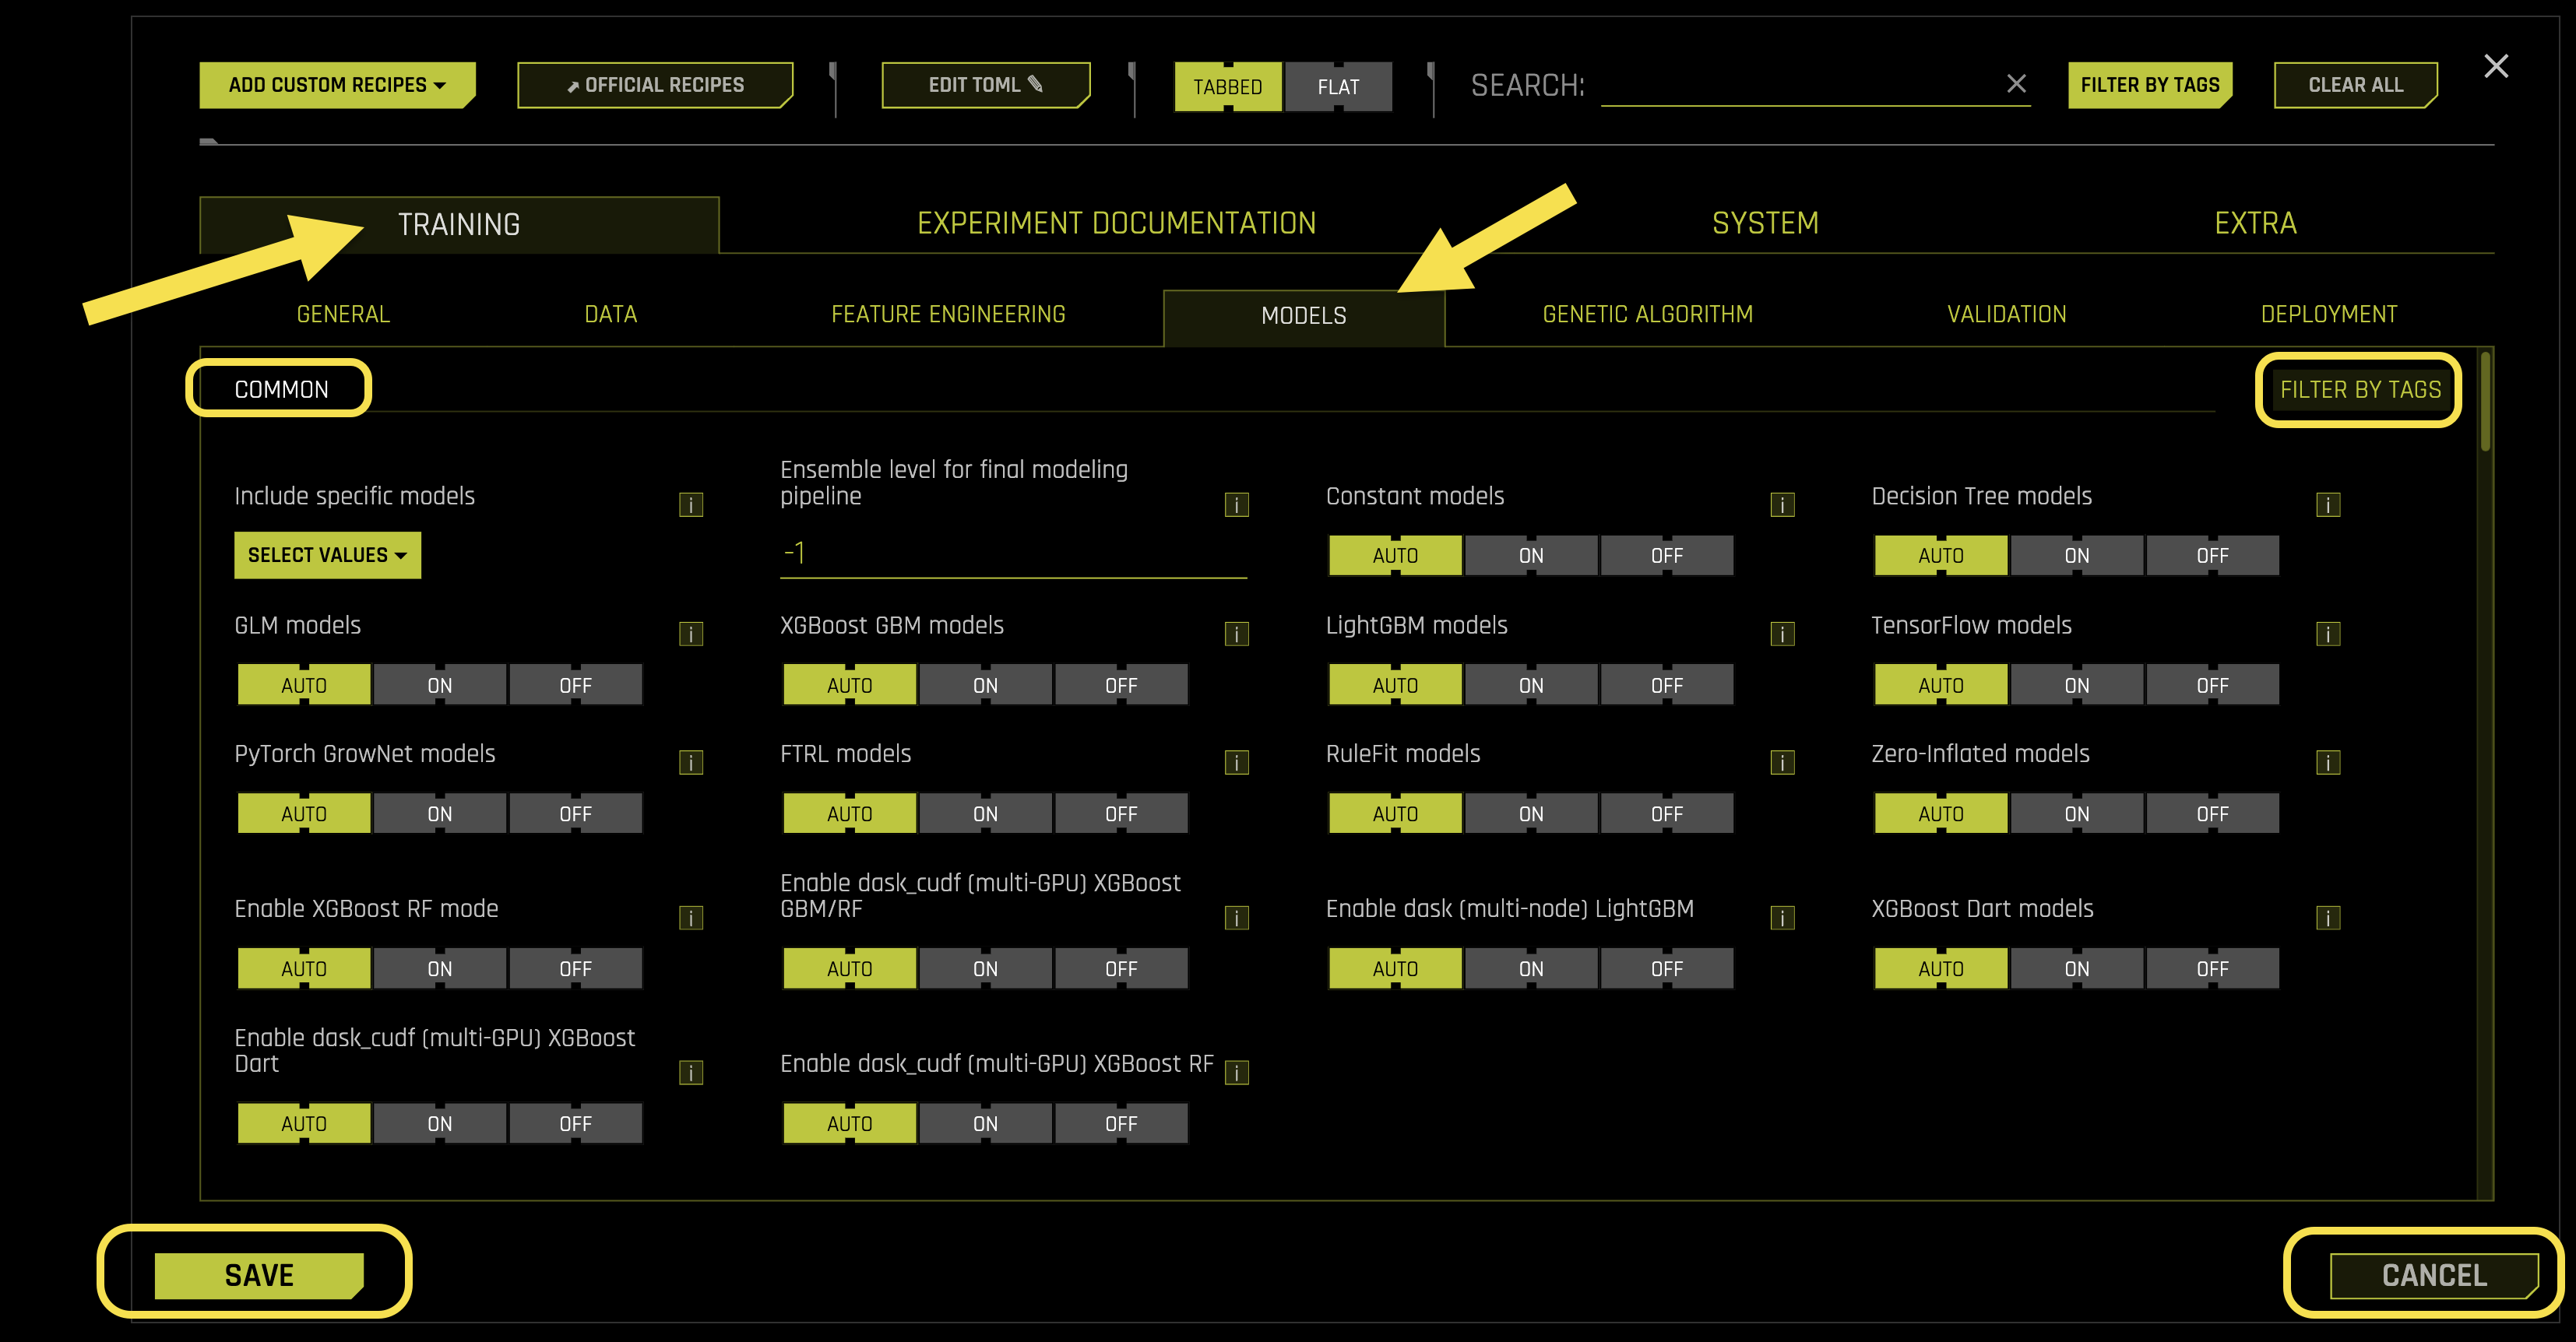The image size is (2576, 1342).
Task: Open Select Values dropdown
Action: 327,554
